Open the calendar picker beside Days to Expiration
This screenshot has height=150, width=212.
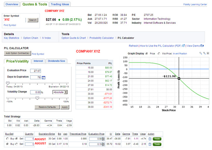pyautogui.click(x=44, y=77)
